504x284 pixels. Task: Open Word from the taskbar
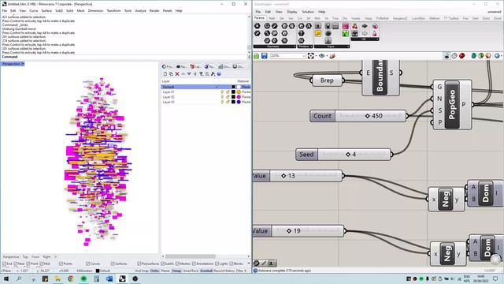(x=109, y=278)
